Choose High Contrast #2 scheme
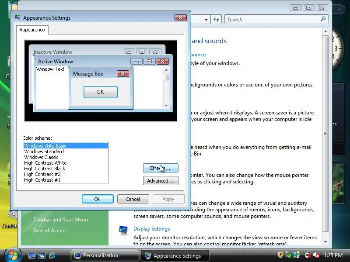The image size is (350, 262). [x=66, y=174]
